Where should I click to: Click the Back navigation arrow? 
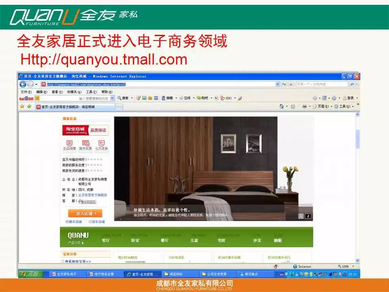(x=22, y=84)
